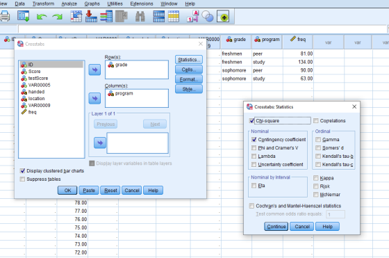Open the Analyze menu
This screenshot has width=389, height=258.
pyautogui.click(x=69, y=3)
